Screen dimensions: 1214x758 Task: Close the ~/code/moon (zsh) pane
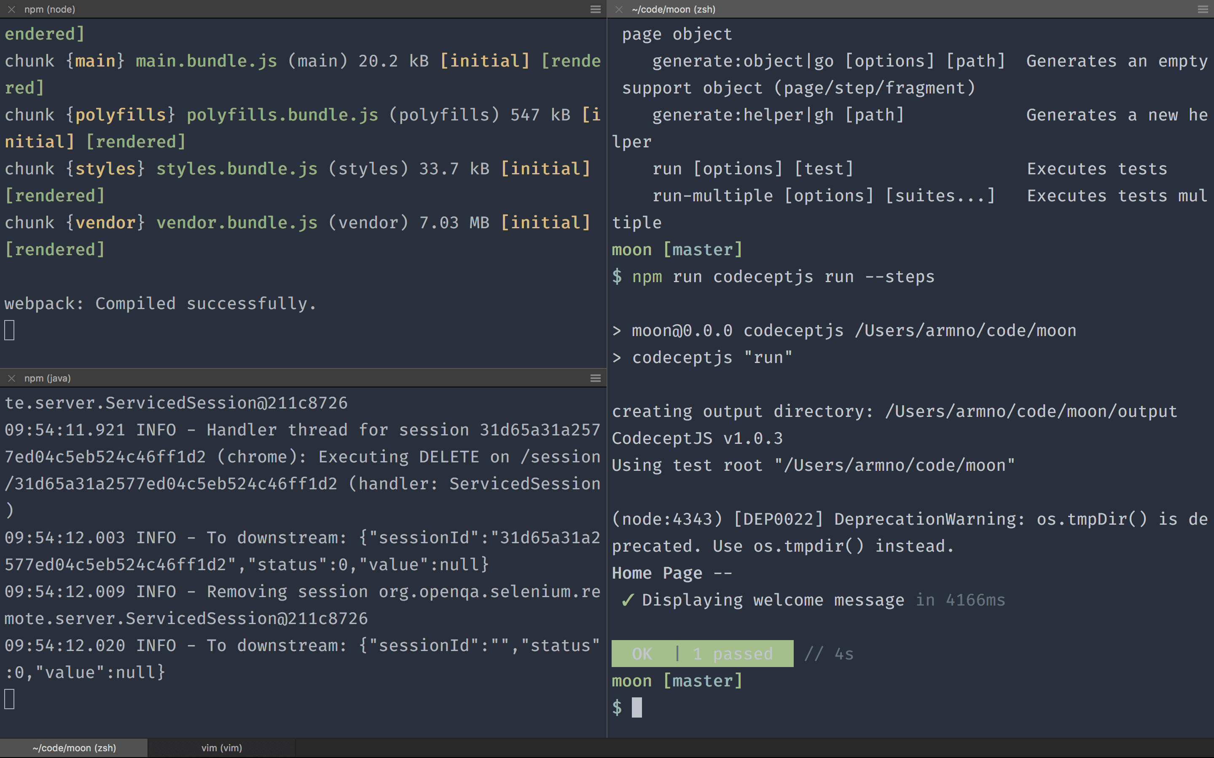(x=619, y=9)
